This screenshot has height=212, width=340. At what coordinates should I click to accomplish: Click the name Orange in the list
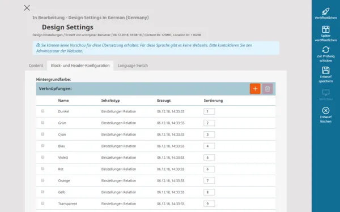[x=64, y=181]
